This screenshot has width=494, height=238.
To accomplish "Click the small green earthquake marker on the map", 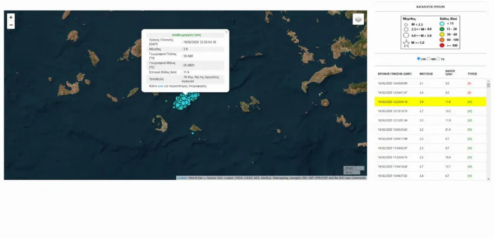I will coord(166,101).
